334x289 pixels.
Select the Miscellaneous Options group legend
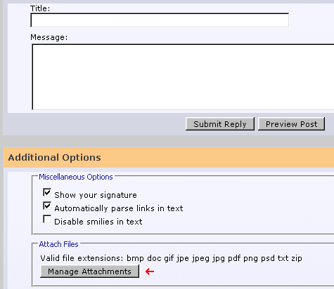(76, 177)
